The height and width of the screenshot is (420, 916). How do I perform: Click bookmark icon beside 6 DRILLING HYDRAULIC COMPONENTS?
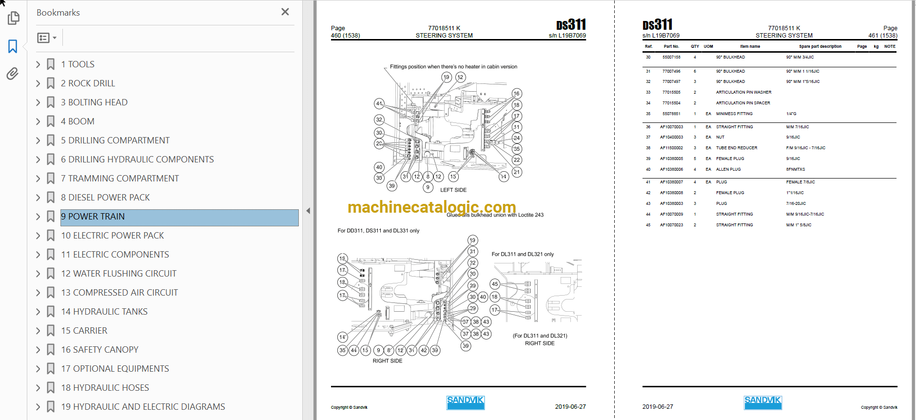pyautogui.click(x=51, y=160)
